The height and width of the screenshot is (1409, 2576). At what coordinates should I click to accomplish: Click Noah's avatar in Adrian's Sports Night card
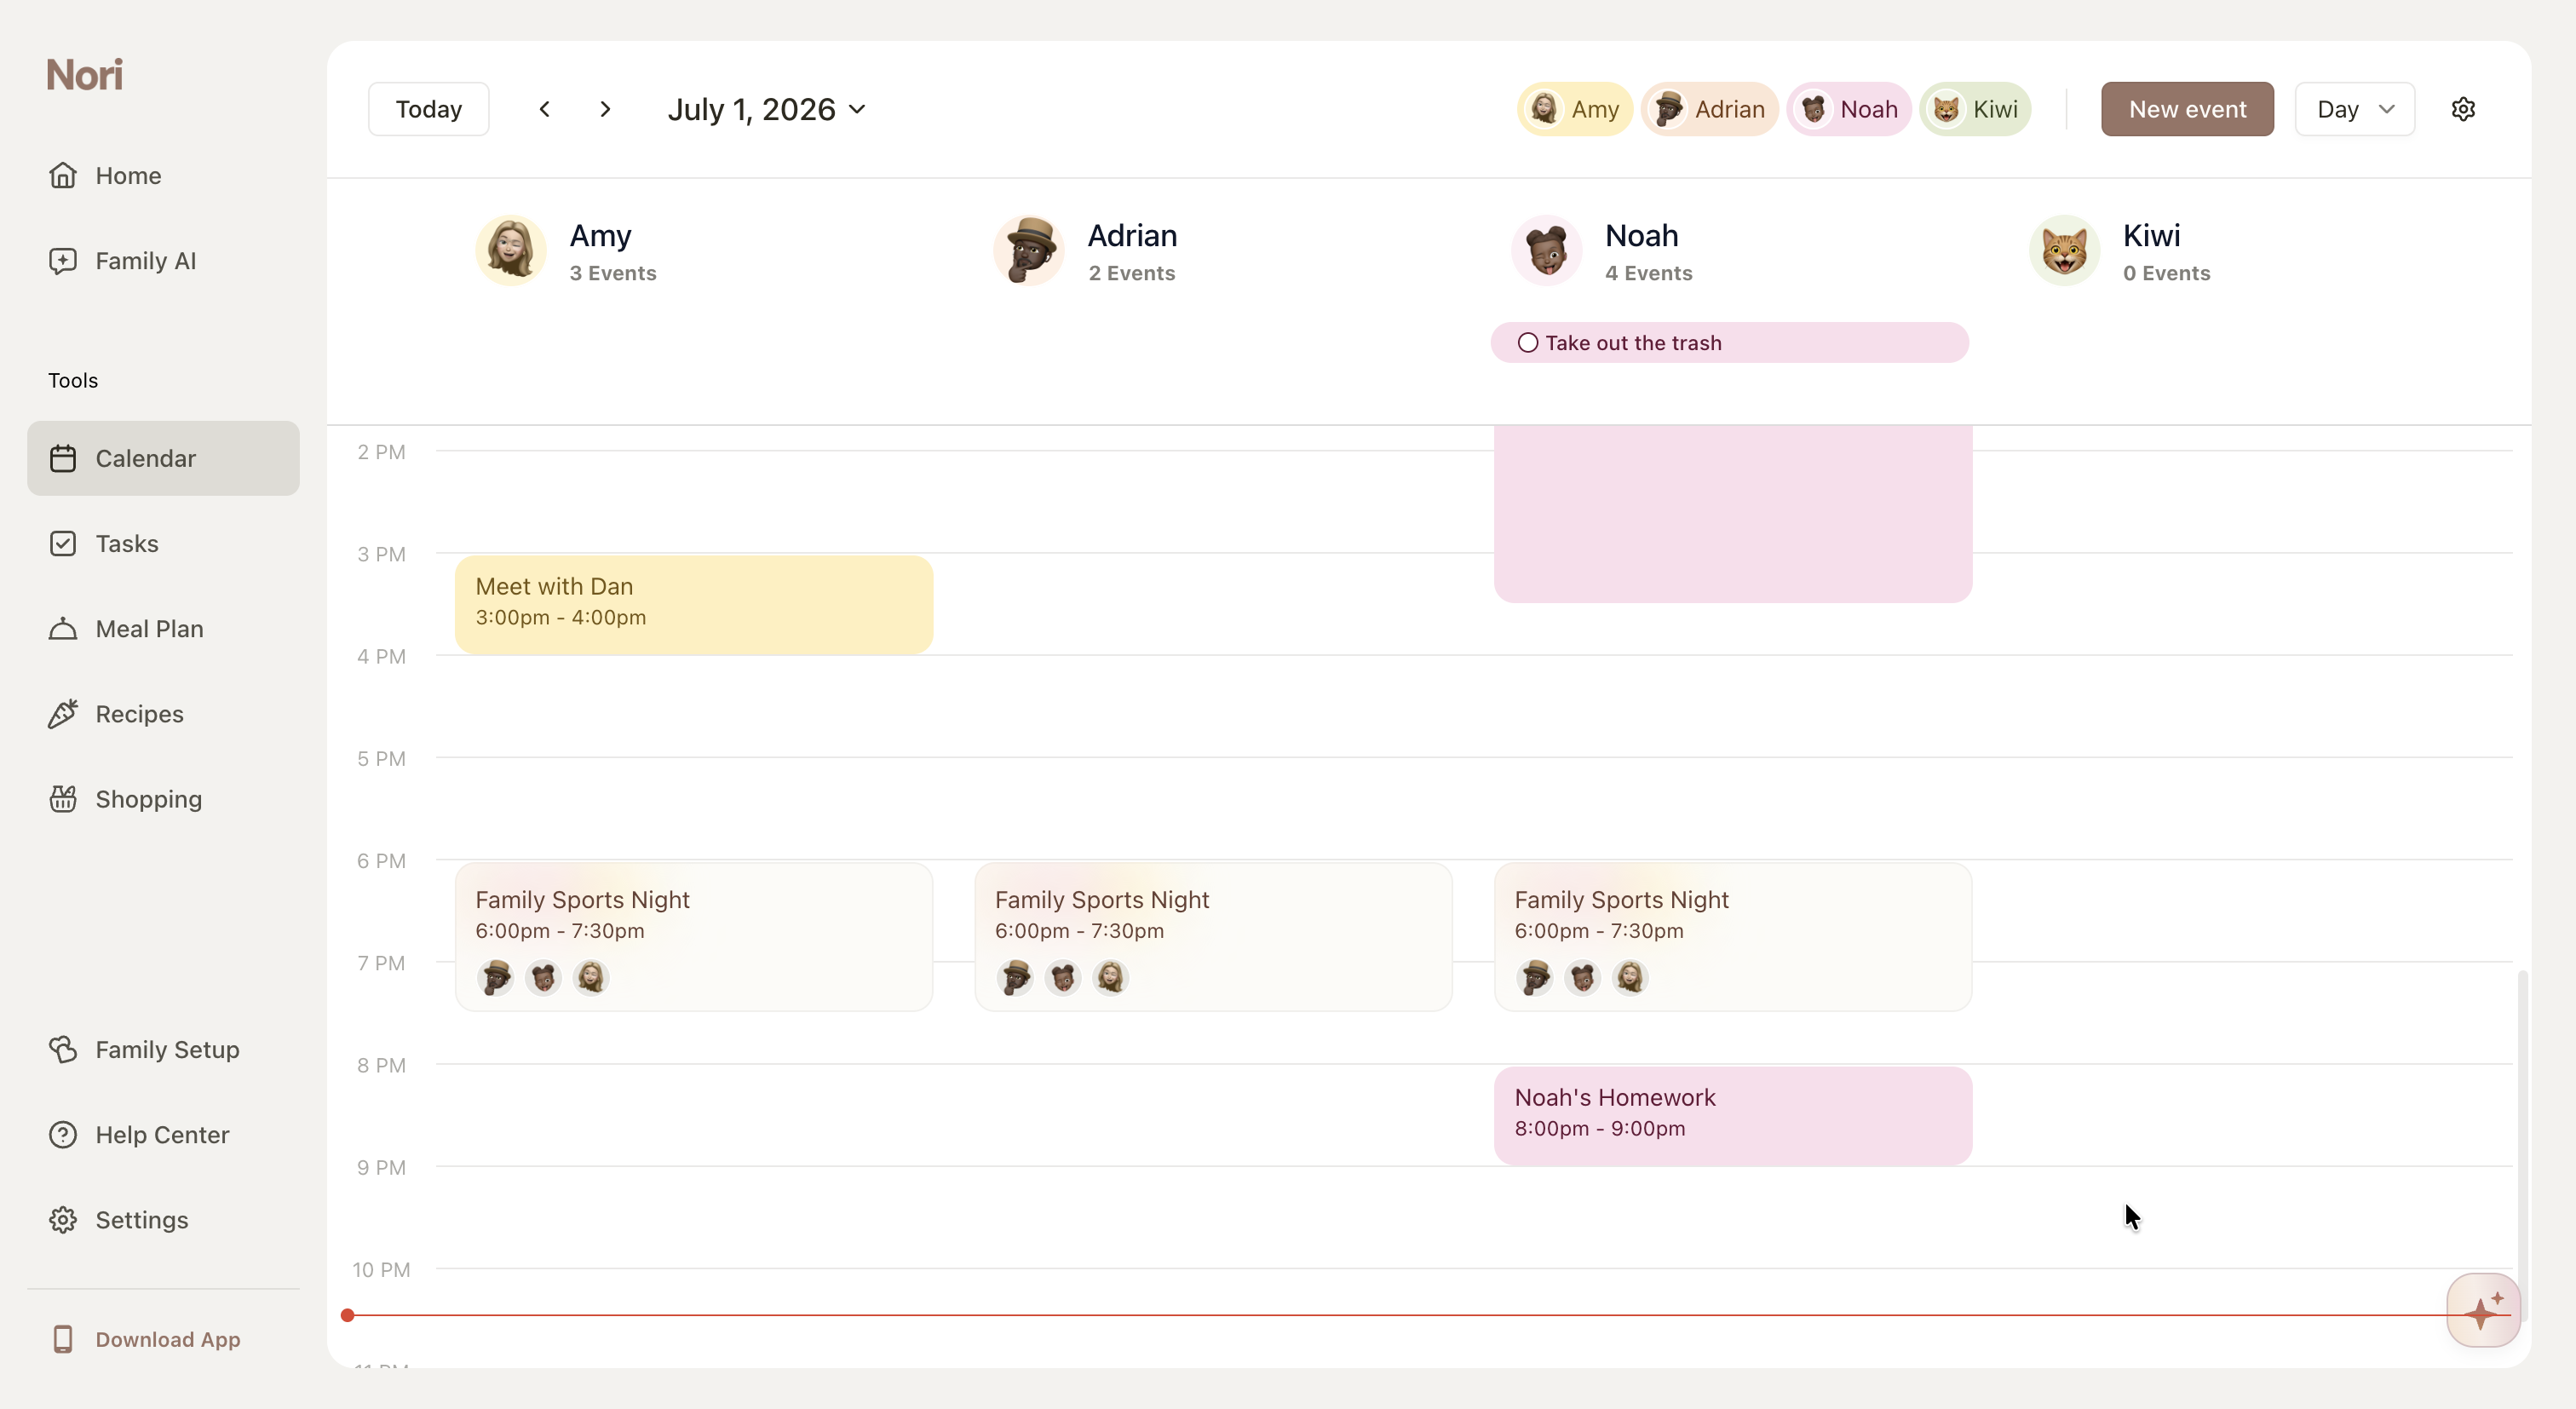point(1063,977)
